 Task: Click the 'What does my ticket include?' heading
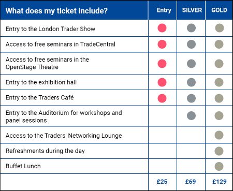56,11
